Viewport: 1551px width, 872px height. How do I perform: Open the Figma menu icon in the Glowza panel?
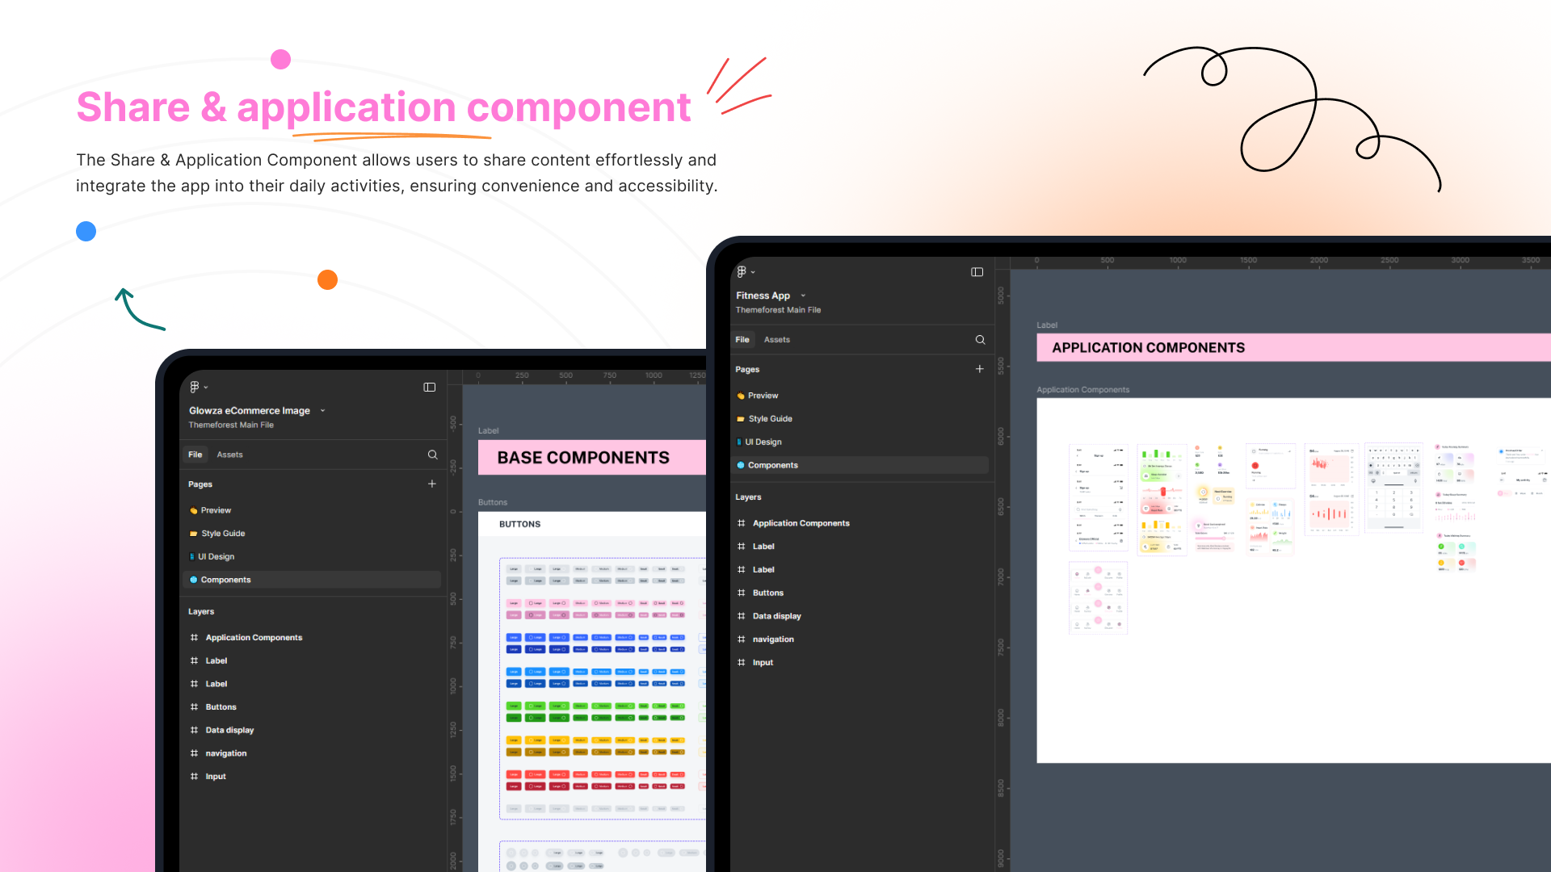194,387
